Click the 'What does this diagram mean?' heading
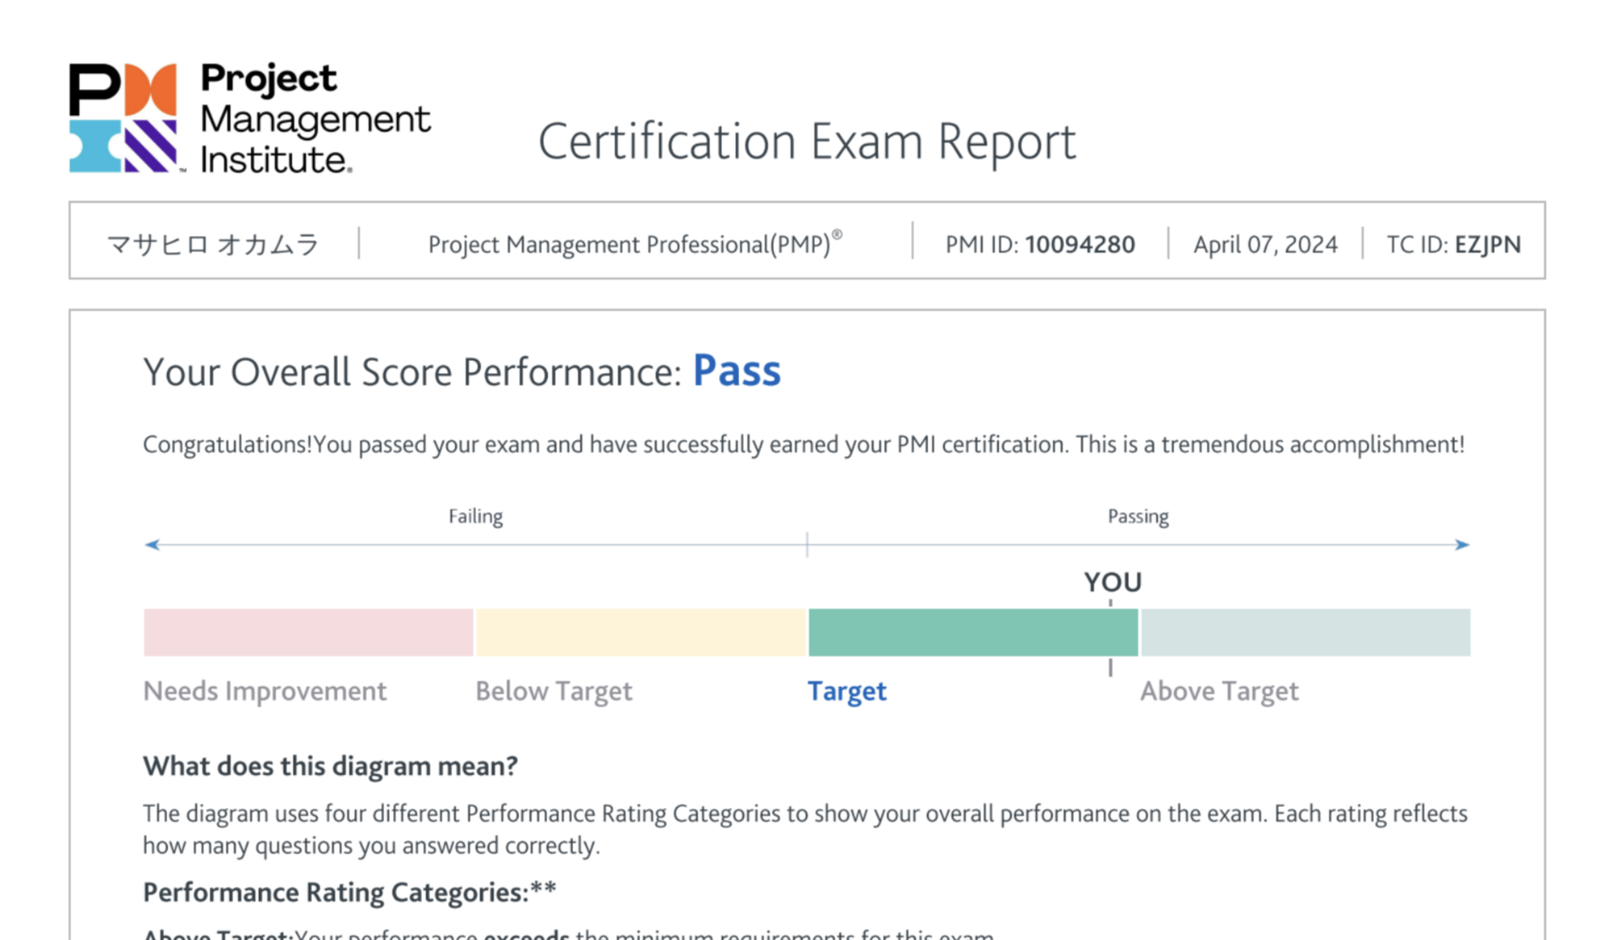 pos(330,766)
